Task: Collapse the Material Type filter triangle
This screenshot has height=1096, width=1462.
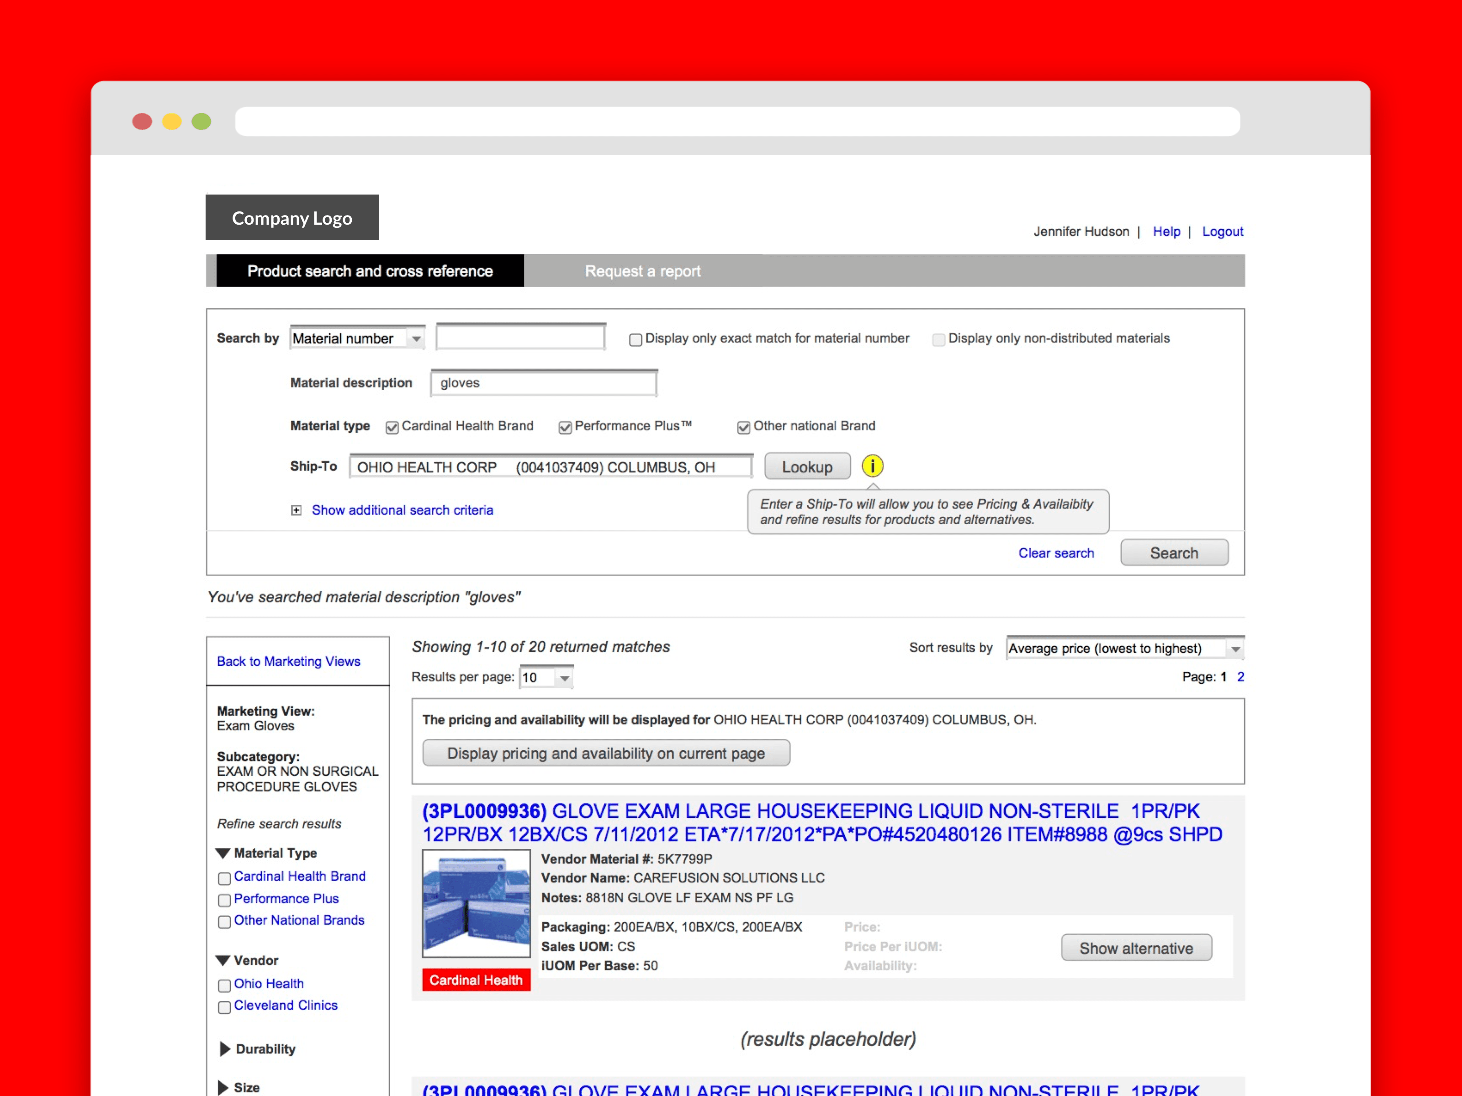Action: click(223, 853)
